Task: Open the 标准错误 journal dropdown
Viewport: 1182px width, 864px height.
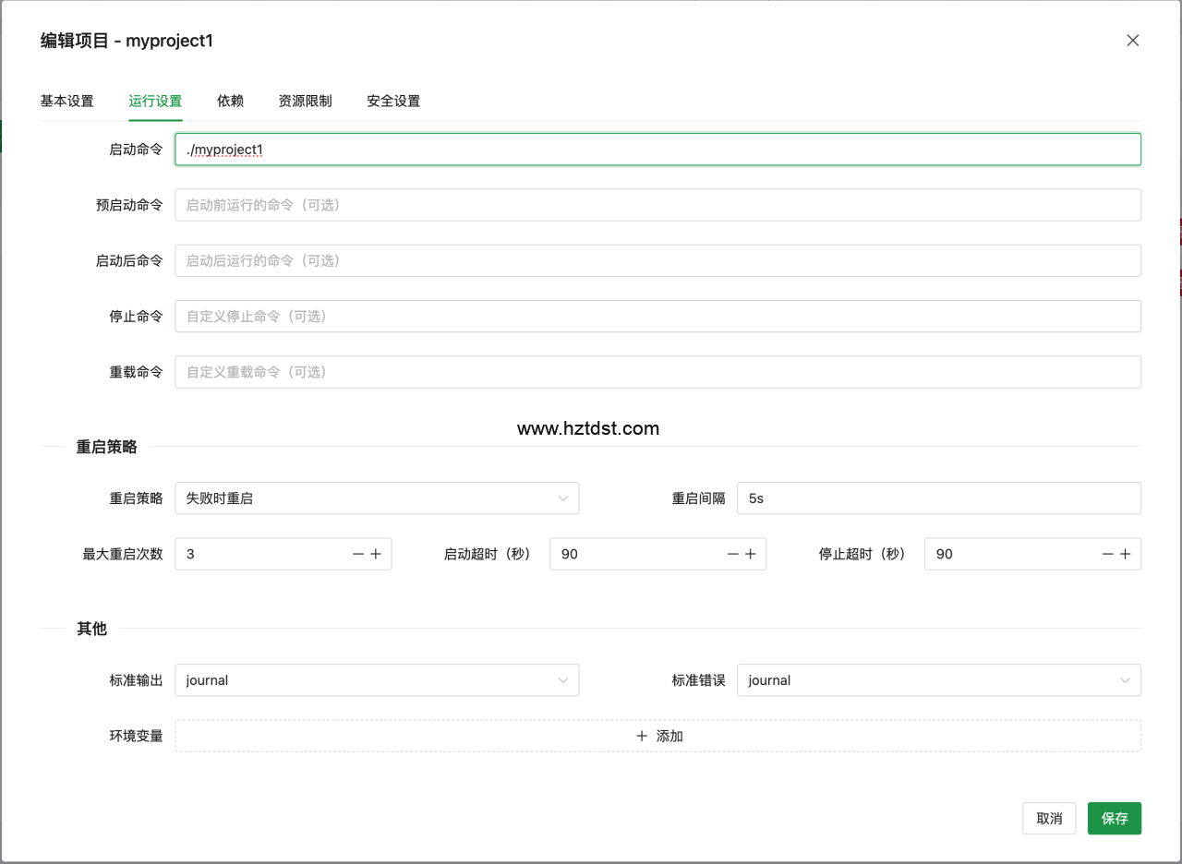Action: (939, 680)
